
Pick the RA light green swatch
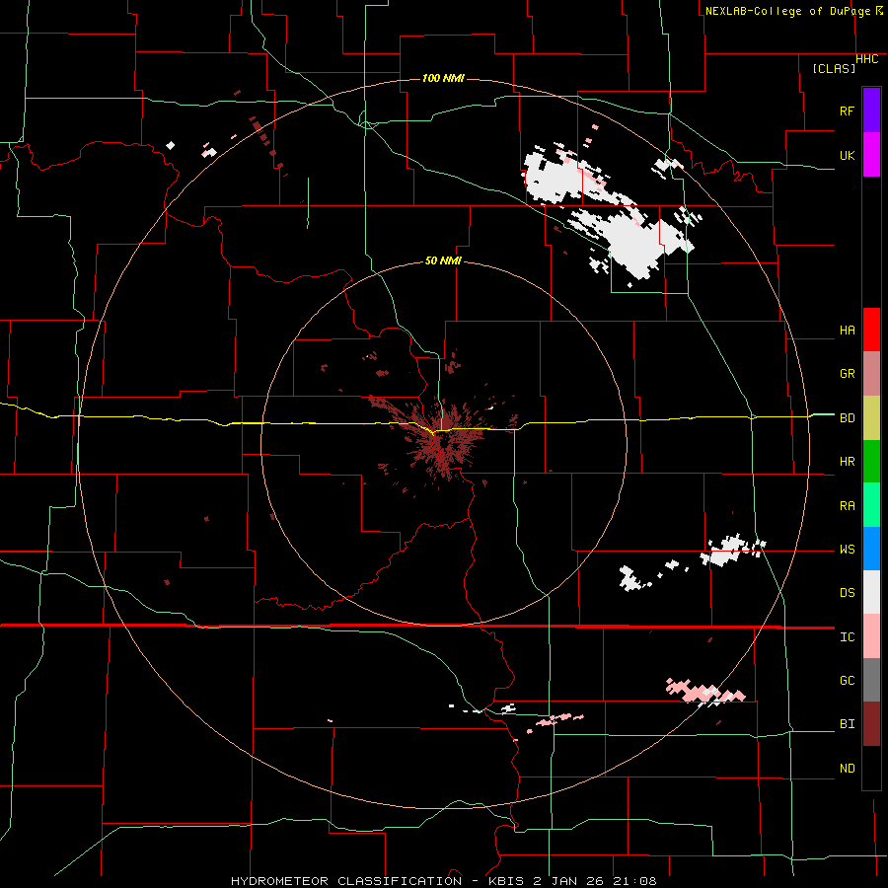click(871, 505)
